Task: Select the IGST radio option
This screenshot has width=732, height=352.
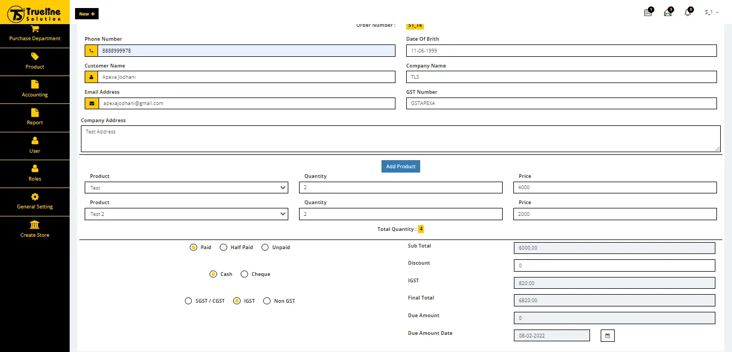Action: coord(237,301)
